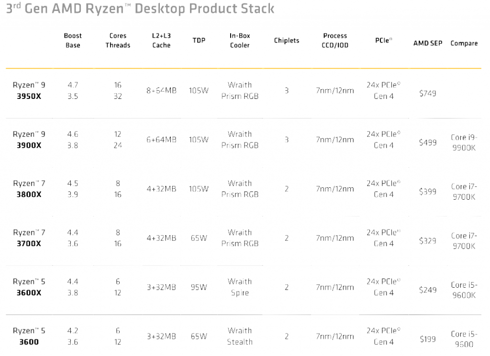The width and height of the screenshot is (490, 356).
Task: Click the PCIe column header
Action: pos(384,40)
